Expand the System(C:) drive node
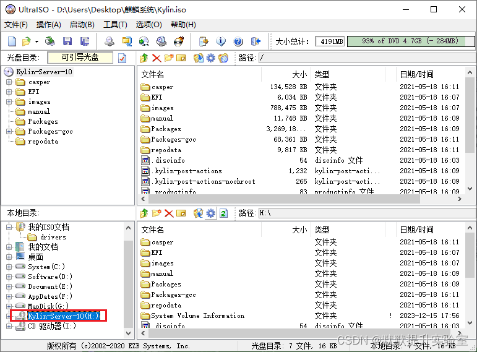The width and height of the screenshot is (477, 352). (9, 267)
